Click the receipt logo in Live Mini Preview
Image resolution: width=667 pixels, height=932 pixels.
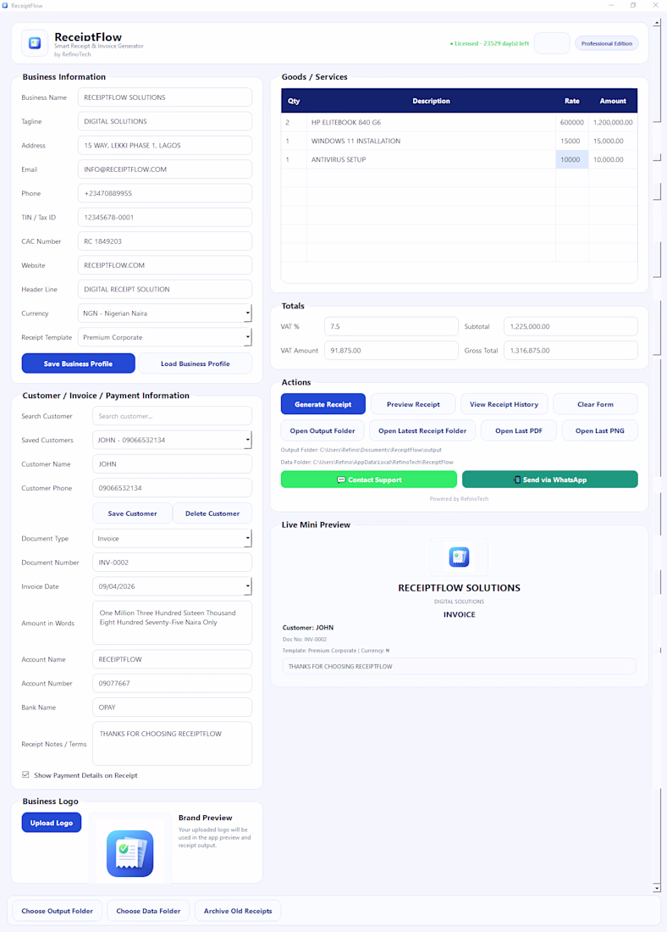[x=459, y=557]
